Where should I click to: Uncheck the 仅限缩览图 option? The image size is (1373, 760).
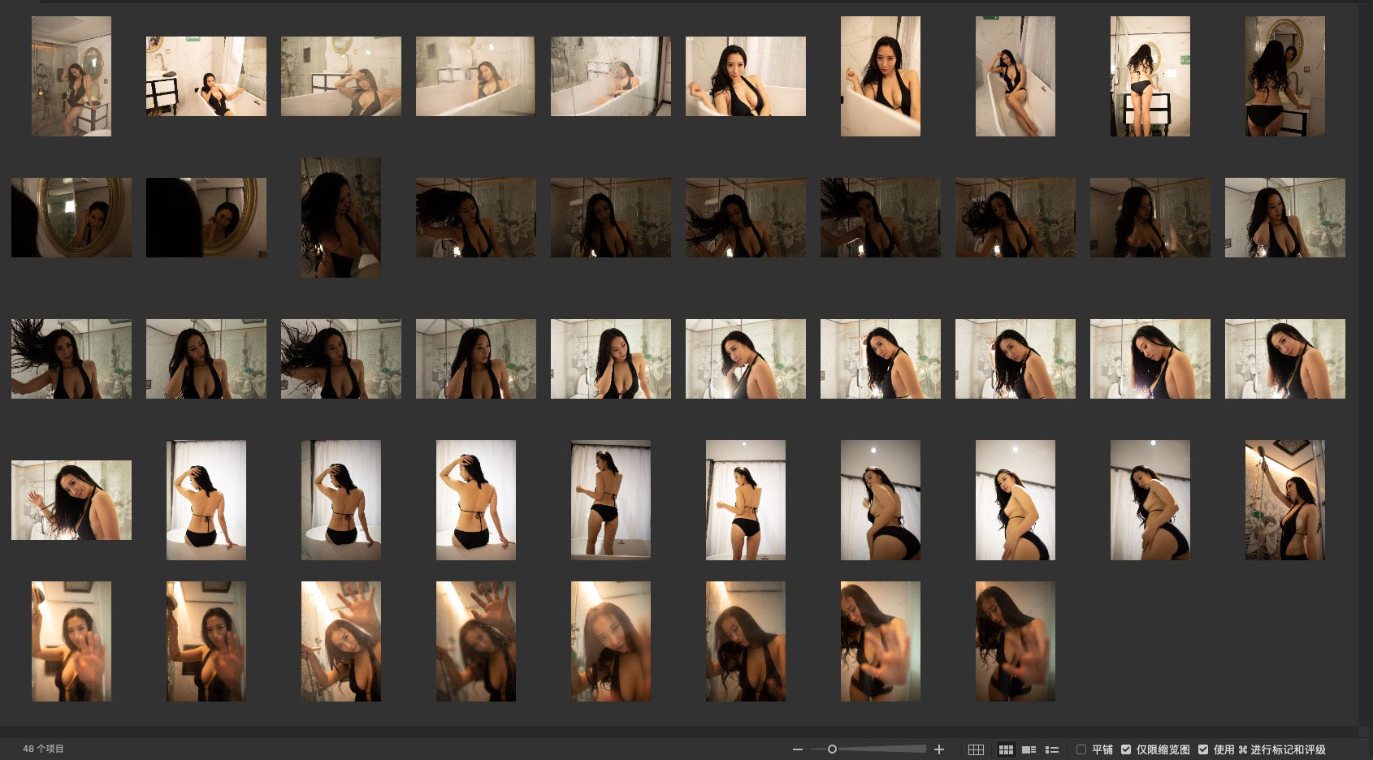point(1126,749)
